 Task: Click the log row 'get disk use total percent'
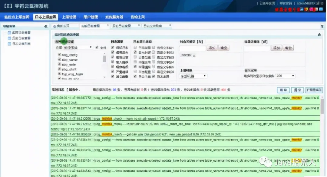[x=185, y=134]
